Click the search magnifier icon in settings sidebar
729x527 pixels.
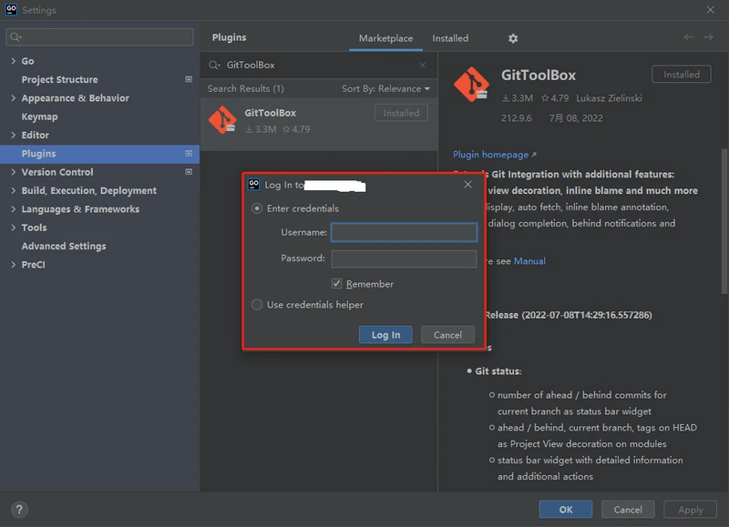[x=15, y=36]
